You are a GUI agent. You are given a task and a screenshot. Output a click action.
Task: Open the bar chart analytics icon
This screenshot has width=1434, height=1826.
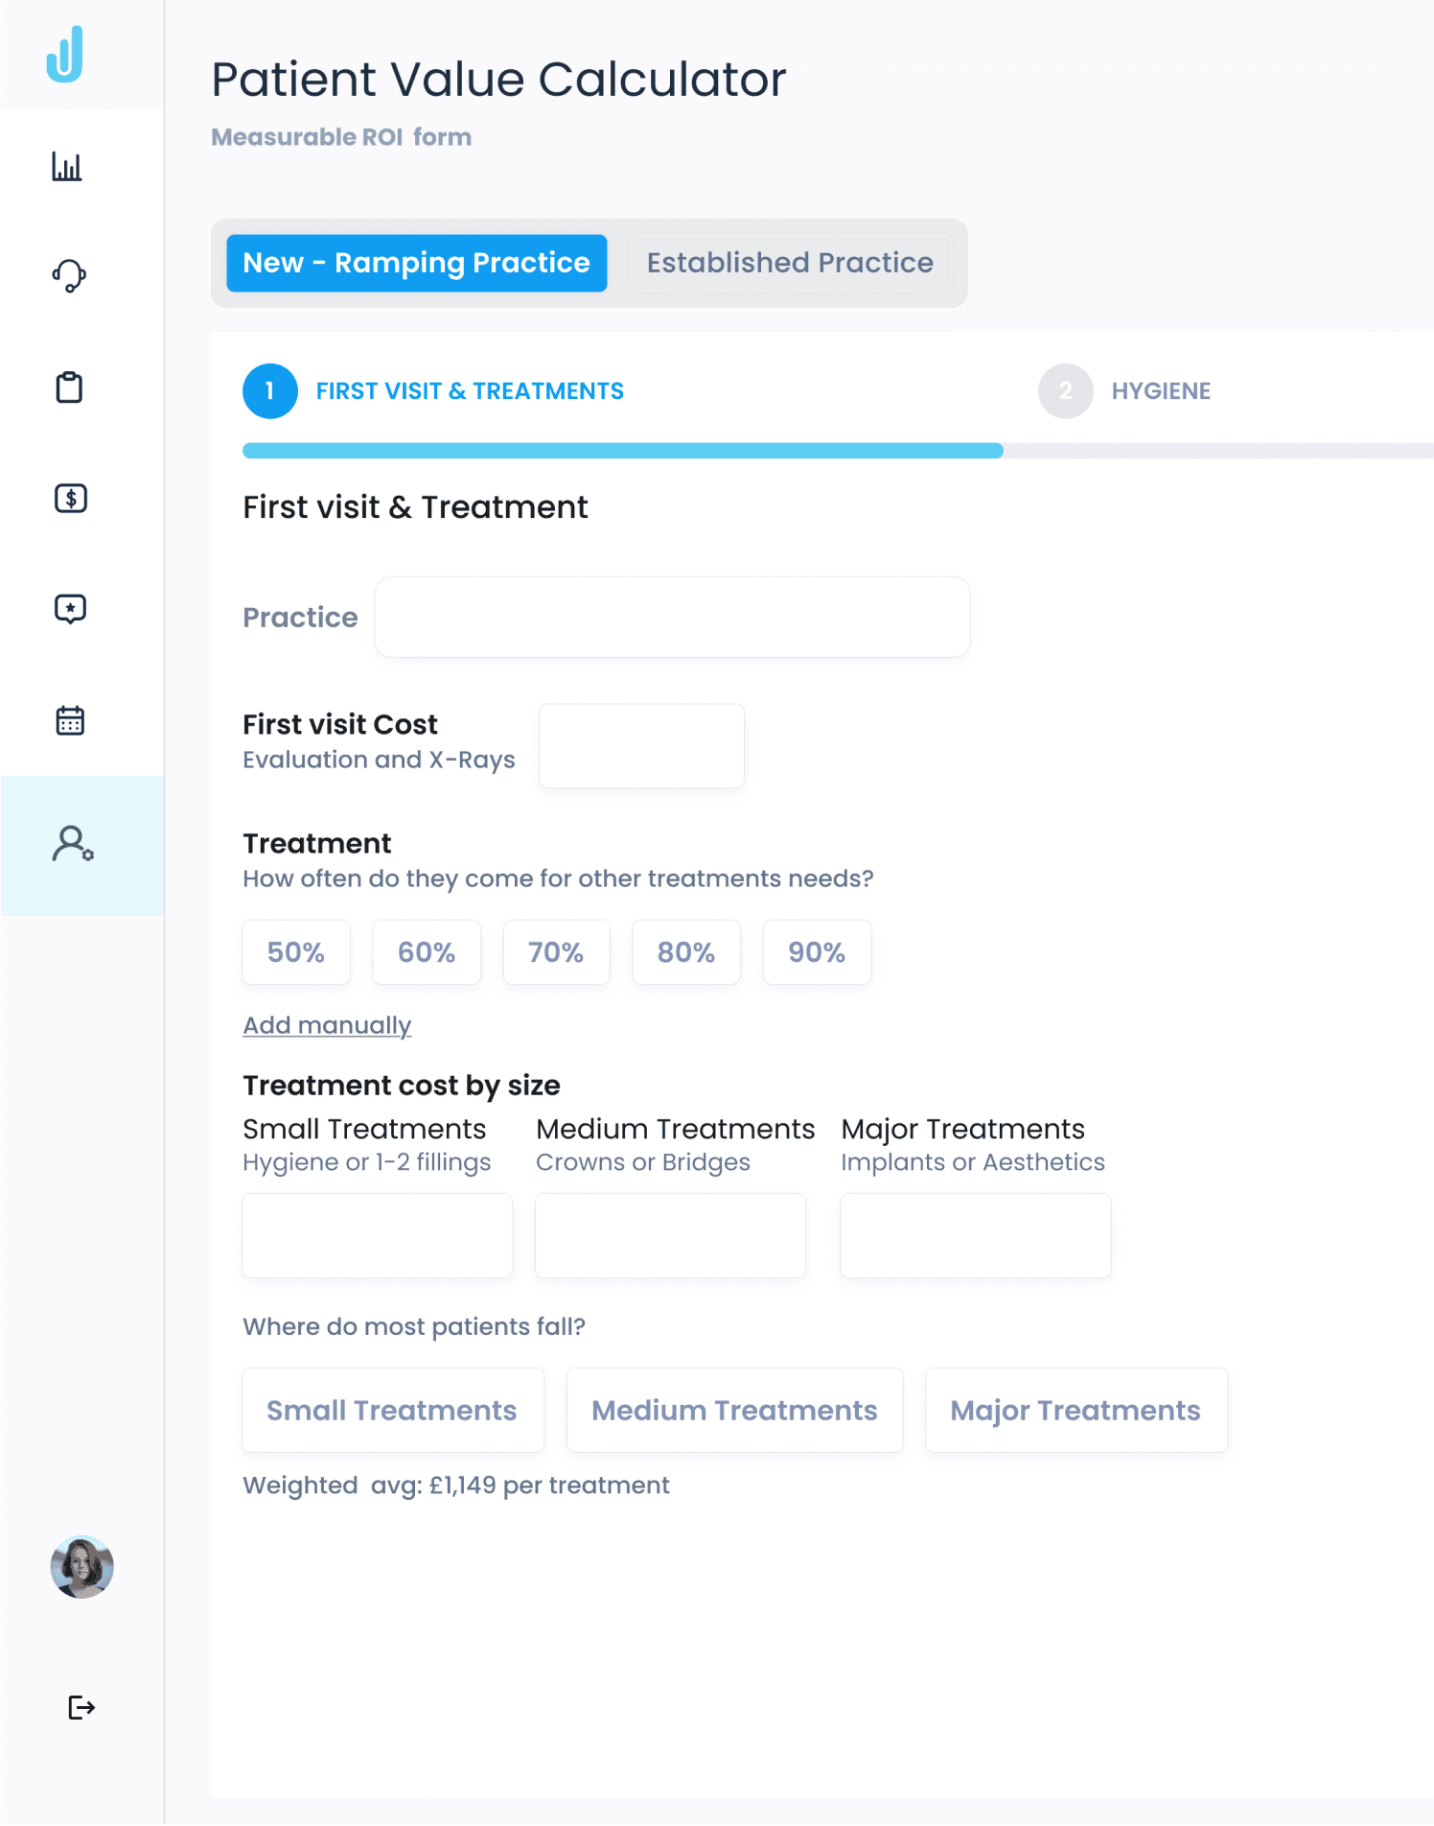click(x=67, y=167)
